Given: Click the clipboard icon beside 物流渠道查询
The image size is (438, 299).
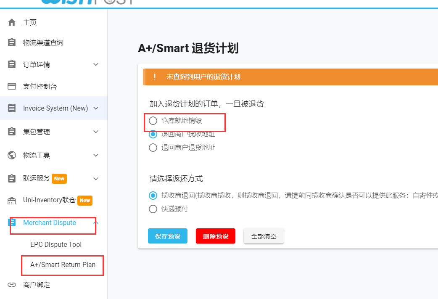Looking at the screenshot, I should tap(12, 42).
